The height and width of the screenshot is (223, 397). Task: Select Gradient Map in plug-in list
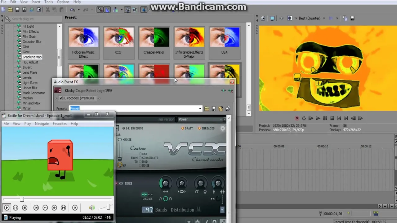point(32,57)
